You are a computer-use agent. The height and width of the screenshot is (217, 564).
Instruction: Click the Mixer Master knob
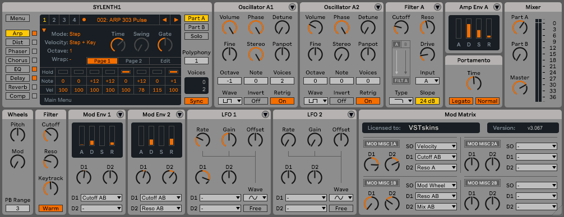coord(520,88)
